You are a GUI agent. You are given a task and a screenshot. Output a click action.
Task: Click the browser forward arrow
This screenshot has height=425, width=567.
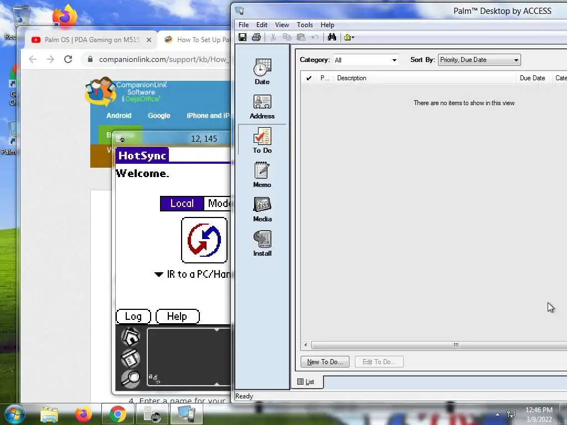pyautogui.click(x=50, y=59)
